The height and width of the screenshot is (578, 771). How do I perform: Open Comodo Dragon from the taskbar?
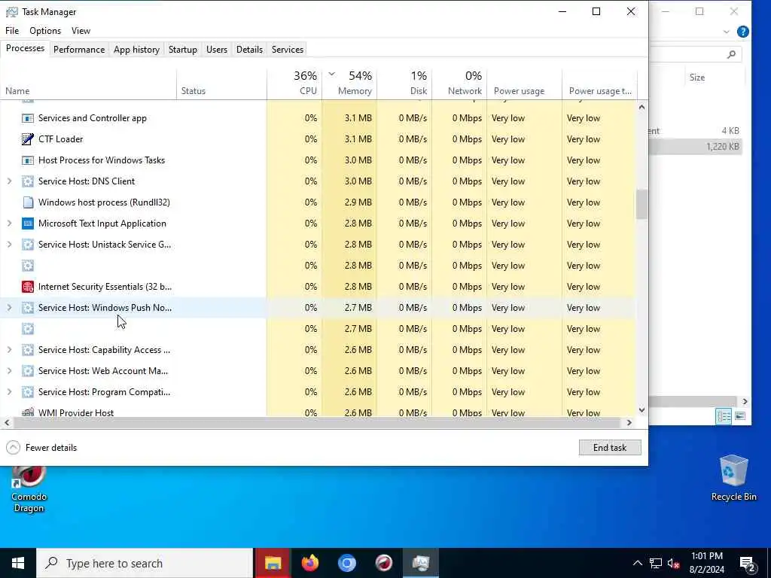click(383, 563)
